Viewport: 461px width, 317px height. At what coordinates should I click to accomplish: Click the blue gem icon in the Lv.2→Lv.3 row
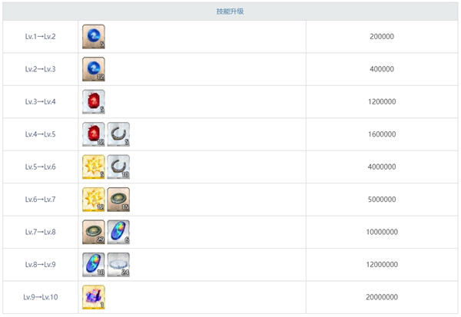click(94, 69)
